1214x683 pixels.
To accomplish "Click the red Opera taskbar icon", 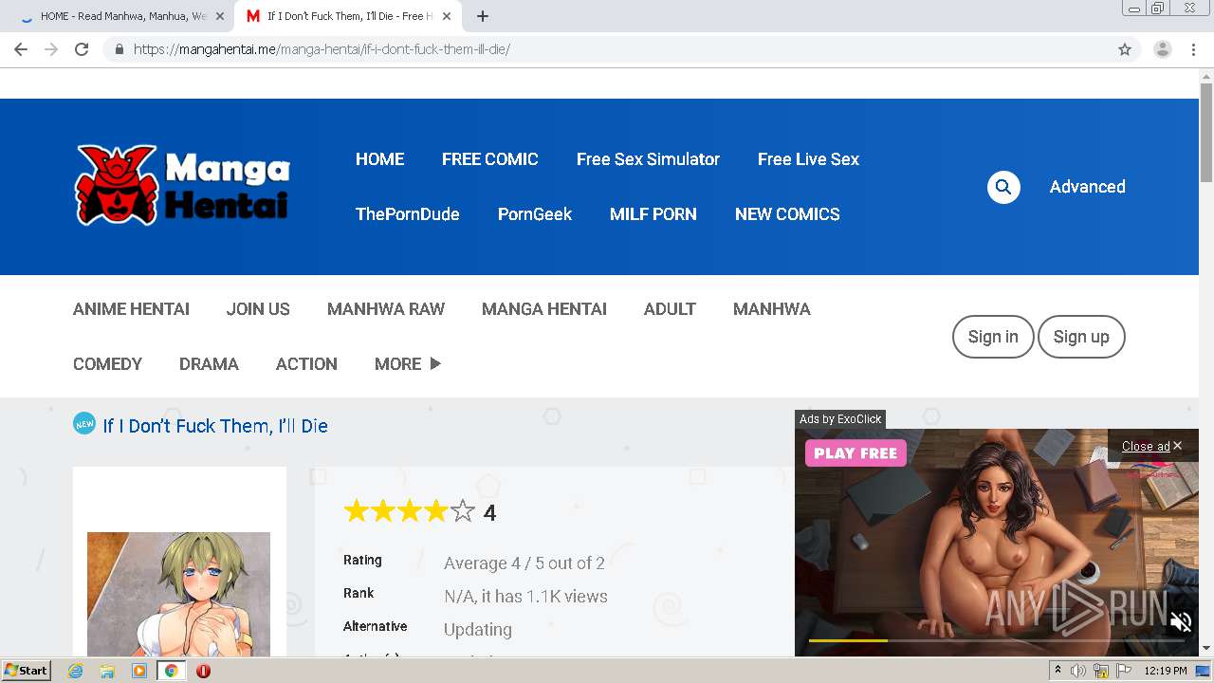I will pos(203,671).
